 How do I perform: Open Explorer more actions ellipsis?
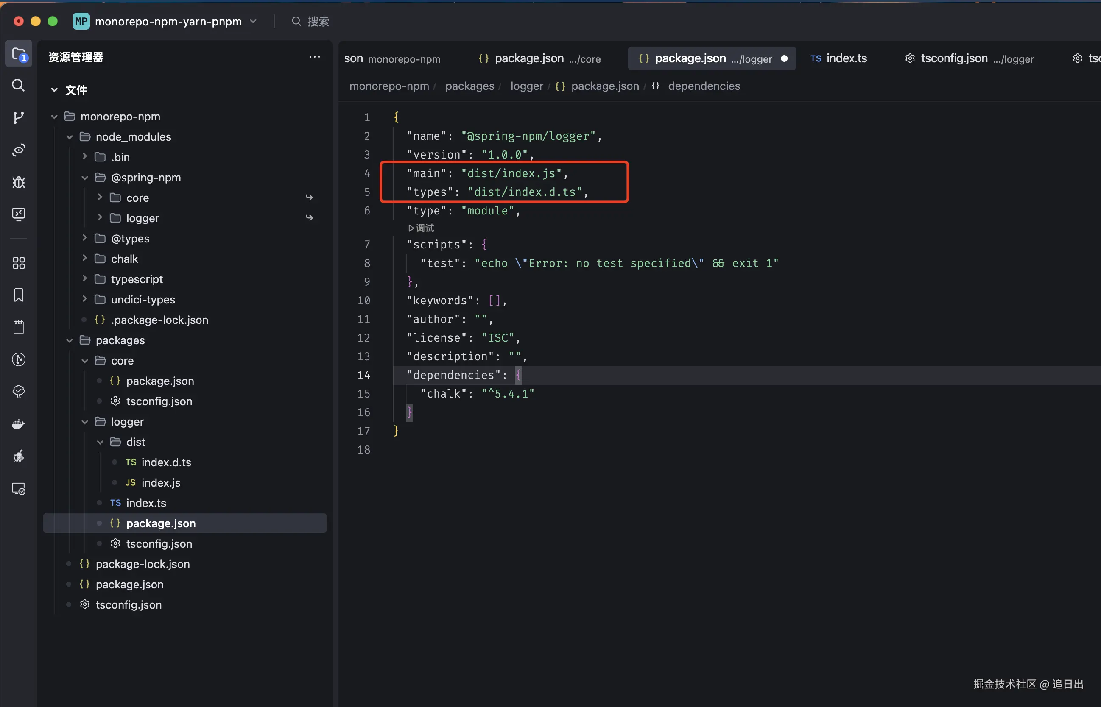coord(314,57)
